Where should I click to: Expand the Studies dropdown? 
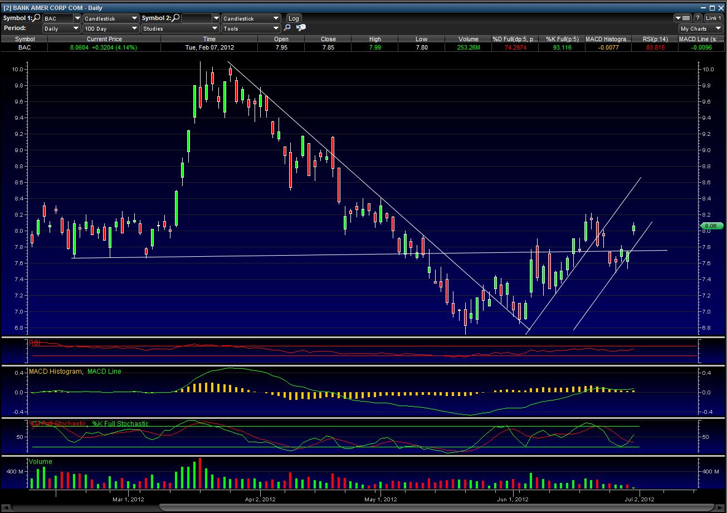tap(180, 28)
